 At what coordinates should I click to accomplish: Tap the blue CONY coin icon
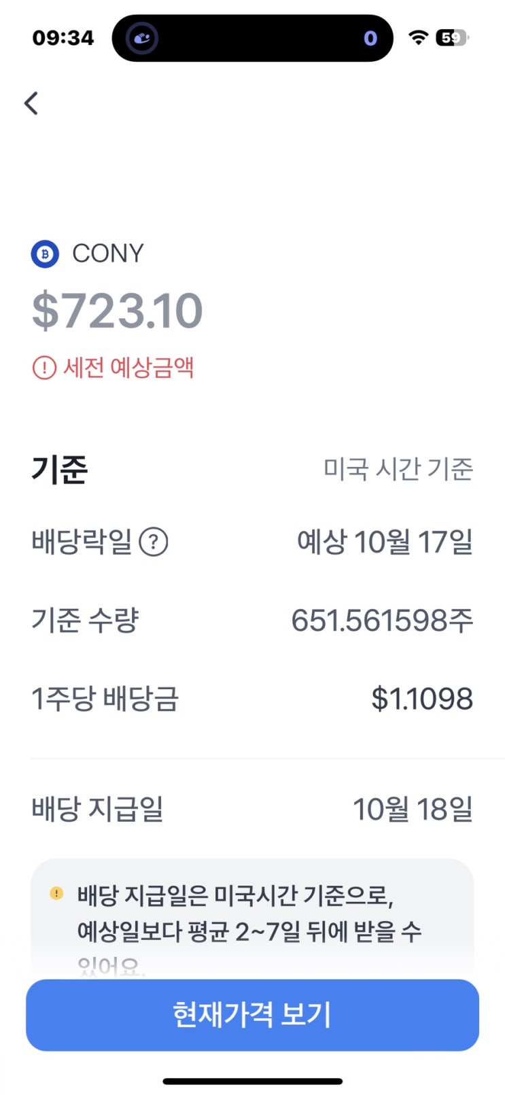pos(45,254)
